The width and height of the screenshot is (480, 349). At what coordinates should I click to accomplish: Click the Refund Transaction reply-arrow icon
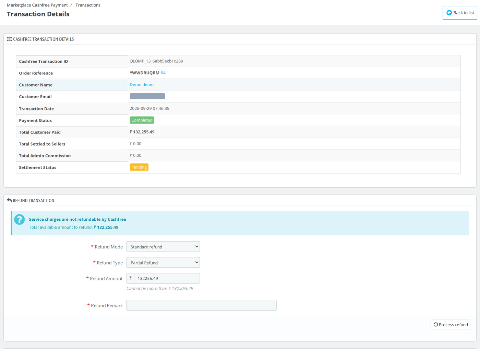(9, 200)
